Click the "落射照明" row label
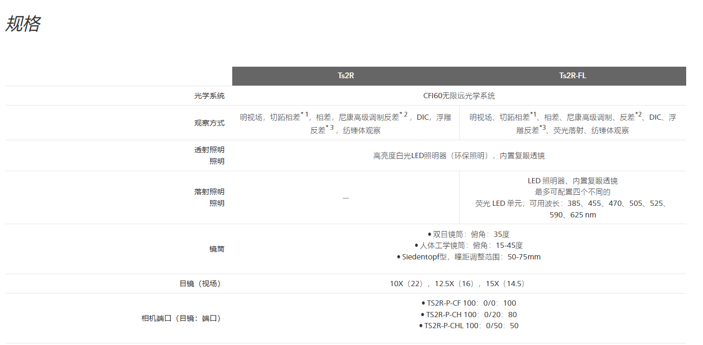703x345 pixels. [x=209, y=192]
